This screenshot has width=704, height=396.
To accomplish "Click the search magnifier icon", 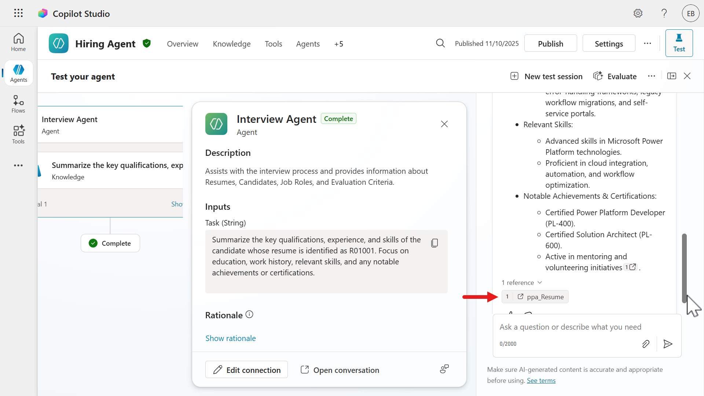I will coord(440,44).
